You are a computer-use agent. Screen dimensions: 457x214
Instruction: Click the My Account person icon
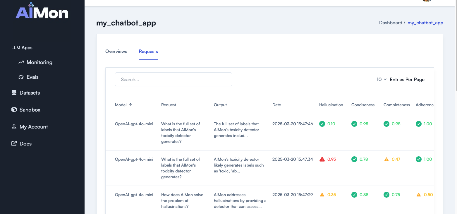coord(14,127)
